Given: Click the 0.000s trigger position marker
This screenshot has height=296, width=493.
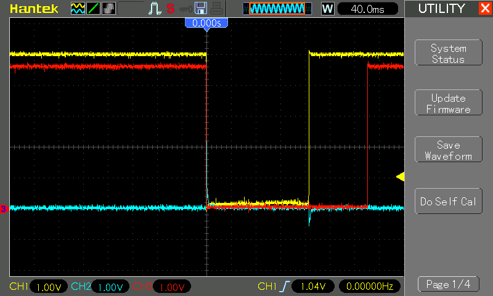Looking at the screenshot, I should click(x=206, y=24).
